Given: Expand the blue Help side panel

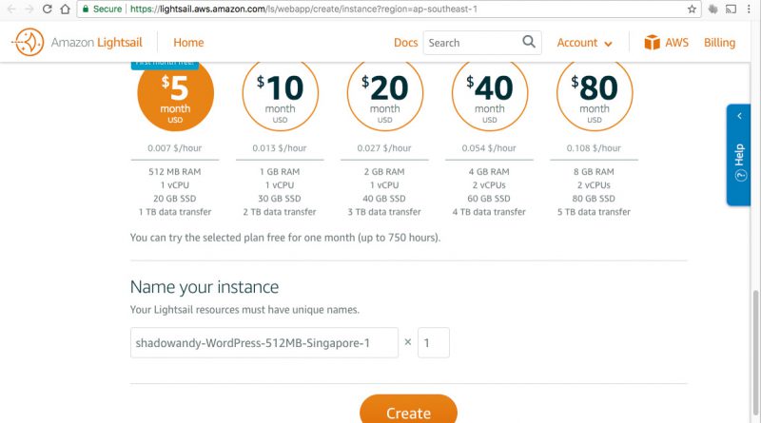Looking at the screenshot, I should [x=739, y=155].
